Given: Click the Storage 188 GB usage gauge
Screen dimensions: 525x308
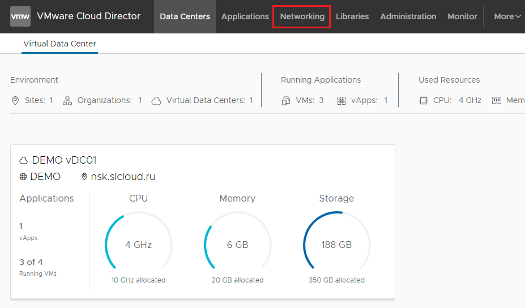Looking at the screenshot, I should [x=336, y=245].
